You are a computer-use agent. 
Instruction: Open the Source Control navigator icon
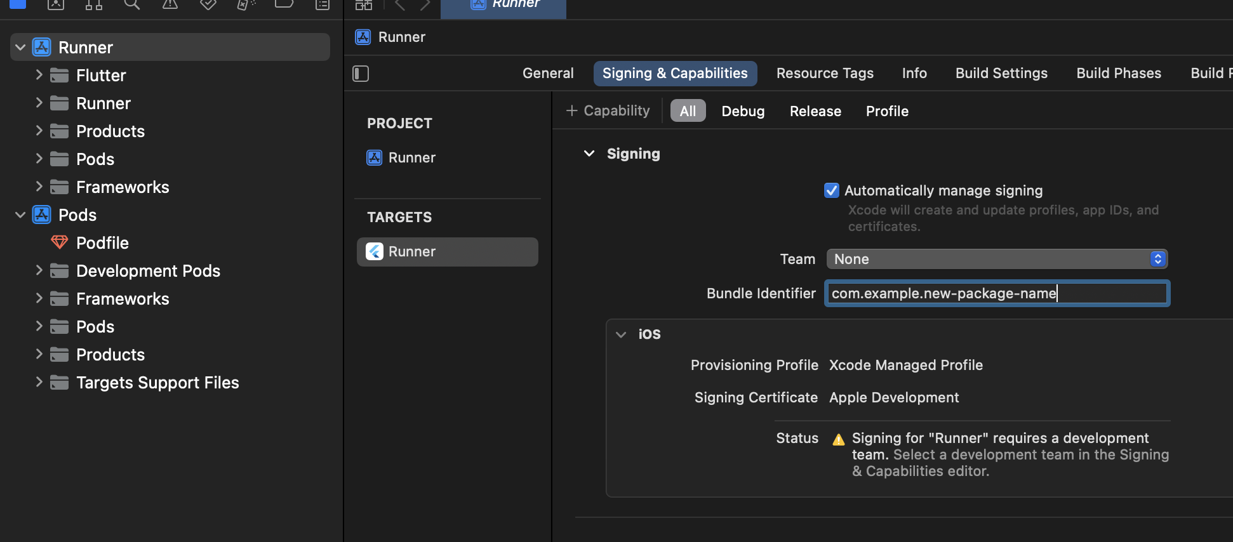point(56,4)
